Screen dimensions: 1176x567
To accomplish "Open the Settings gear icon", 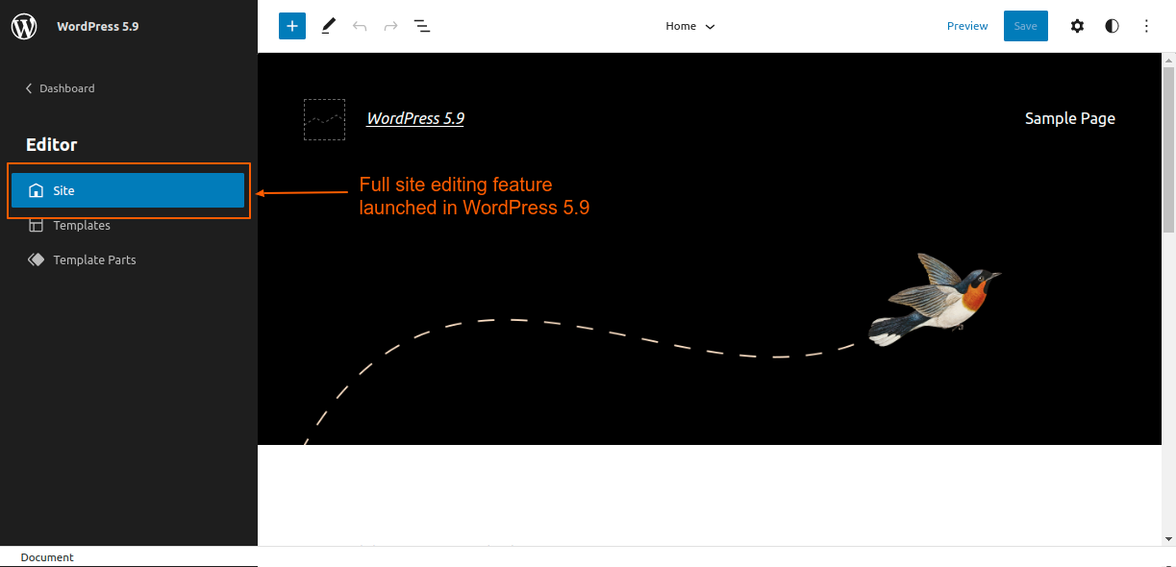I will coord(1077,26).
